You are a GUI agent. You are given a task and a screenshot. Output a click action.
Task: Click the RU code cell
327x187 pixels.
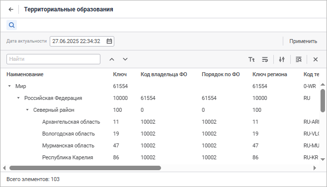(307, 98)
